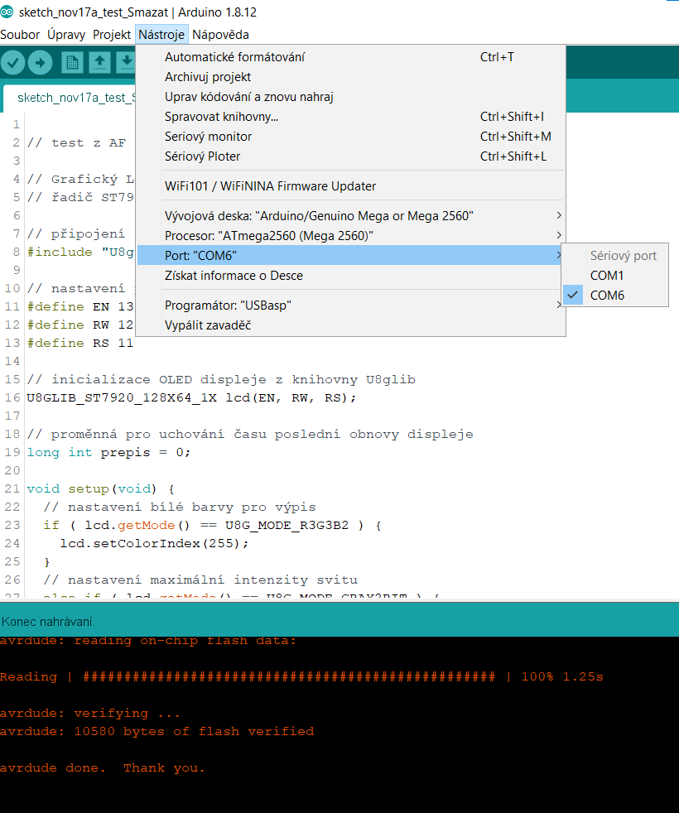
Task: Switch to sketch_nov17a_test tab
Action: pyautogui.click(x=75, y=98)
